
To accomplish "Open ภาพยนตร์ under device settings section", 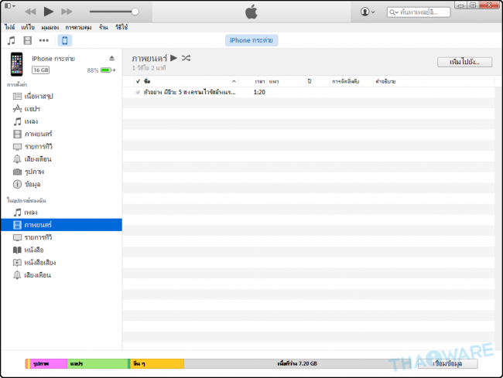I will point(33,134).
